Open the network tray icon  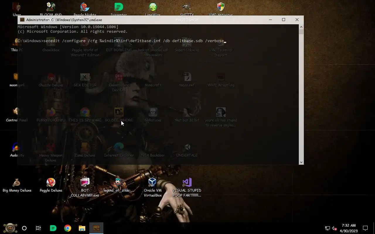pos(328,228)
